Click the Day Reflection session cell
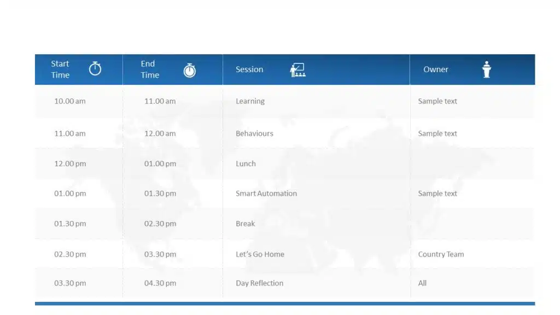 pyautogui.click(x=259, y=283)
